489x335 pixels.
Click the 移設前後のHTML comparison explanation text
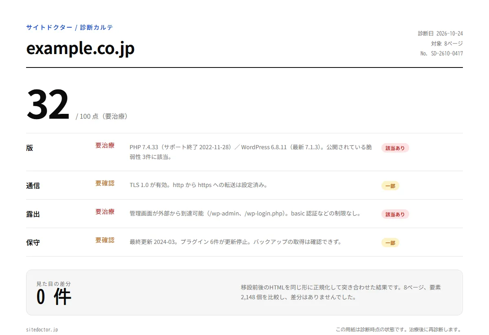341,292
